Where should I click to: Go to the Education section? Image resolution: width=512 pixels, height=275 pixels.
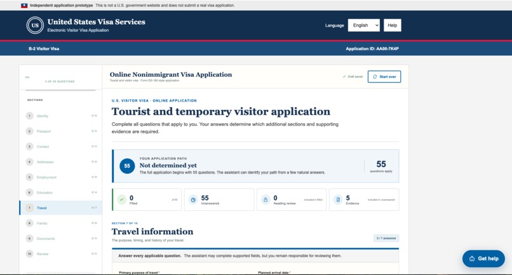pos(61,192)
